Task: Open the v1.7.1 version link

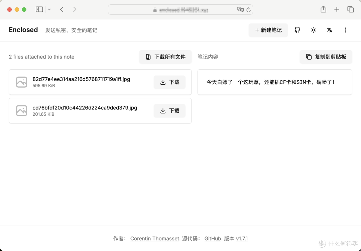Action: pyautogui.click(x=242, y=239)
